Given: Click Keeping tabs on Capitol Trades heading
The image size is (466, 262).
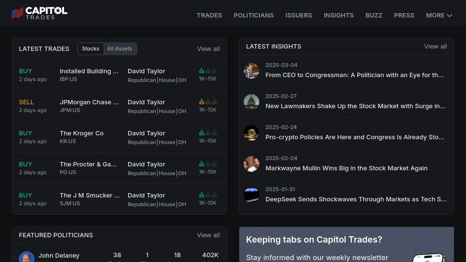Looking at the screenshot, I should (x=314, y=239).
